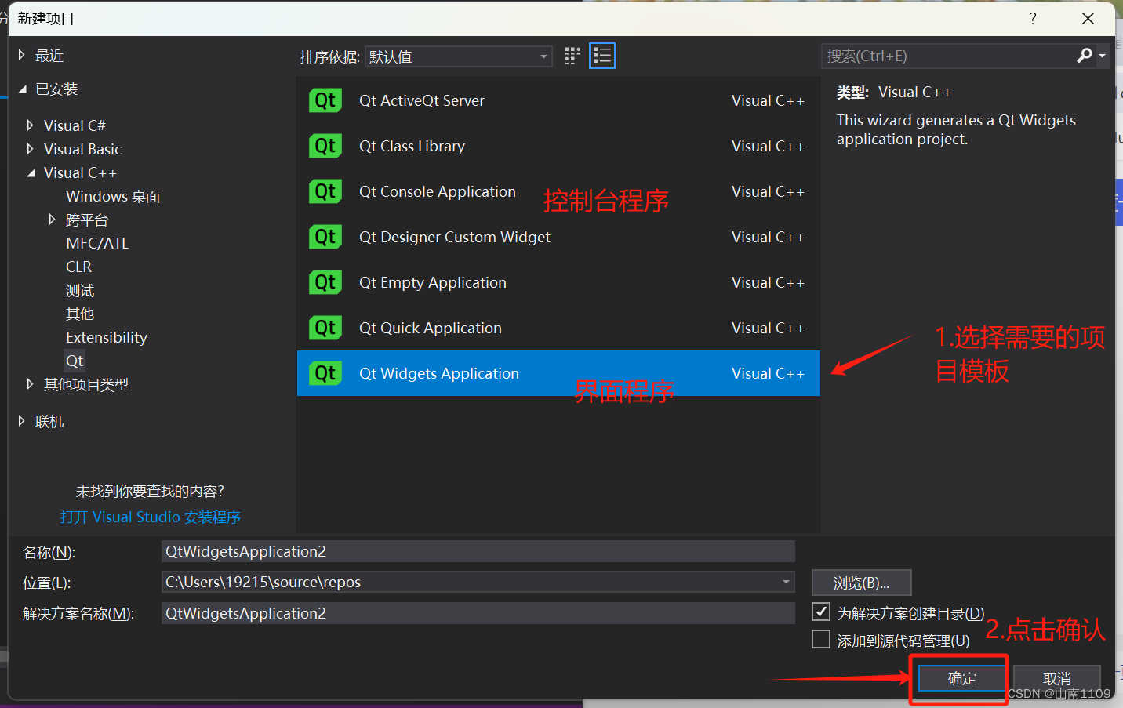
Task: Select Extensibility category
Action: 107,337
